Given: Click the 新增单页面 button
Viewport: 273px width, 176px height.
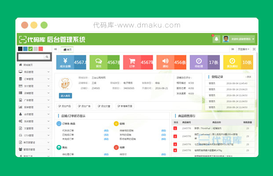Looking at the screenshot, I should click(x=125, y=106).
